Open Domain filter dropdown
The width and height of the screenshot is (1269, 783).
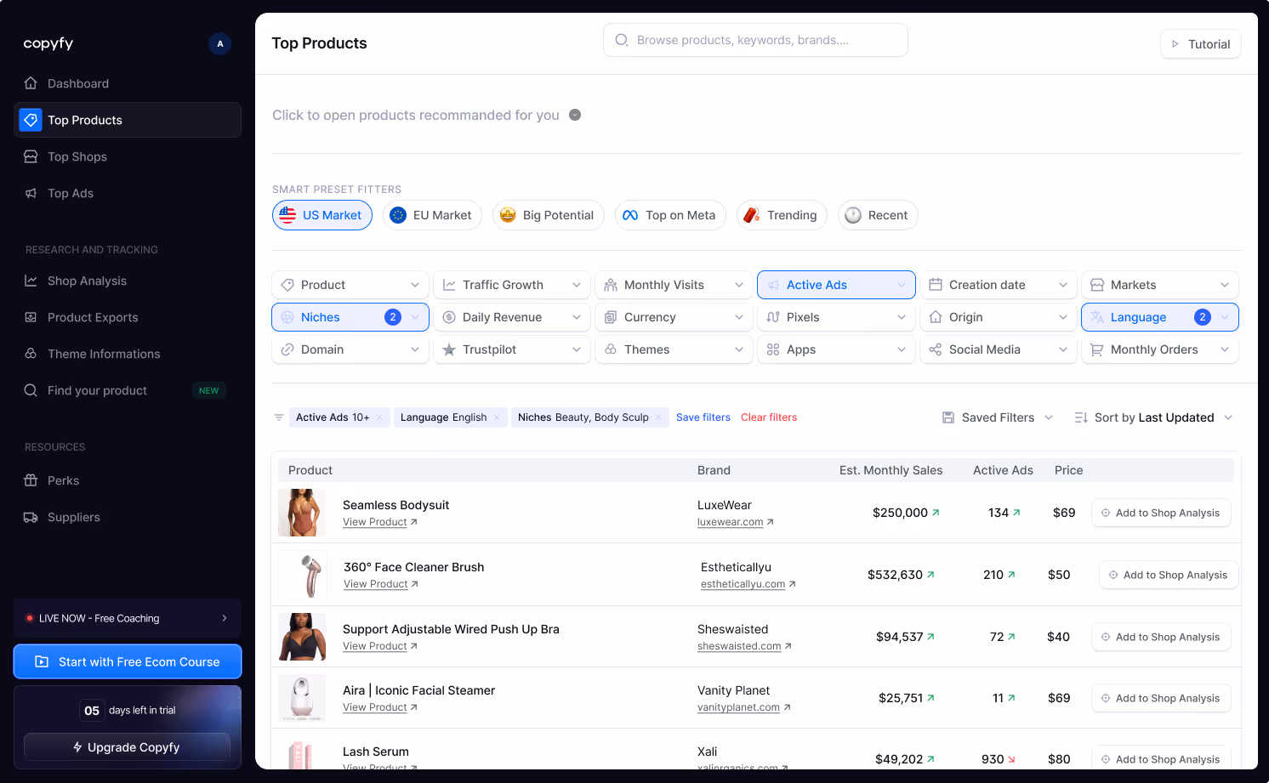[350, 349]
